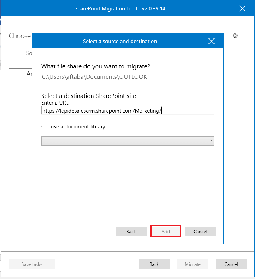The width and height of the screenshot is (255, 279).
Task: Open settings via the gear icon
Action: 236,35
